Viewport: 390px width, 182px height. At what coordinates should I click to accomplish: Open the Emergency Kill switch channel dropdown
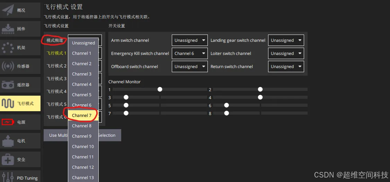click(190, 53)
